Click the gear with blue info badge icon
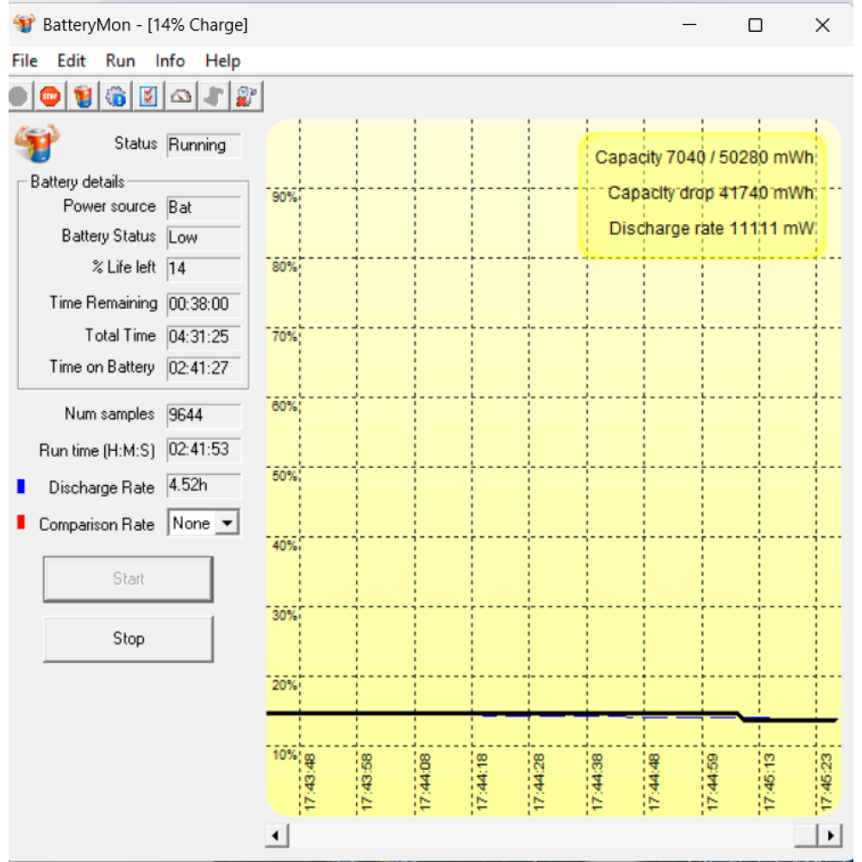 click(116, 97)
